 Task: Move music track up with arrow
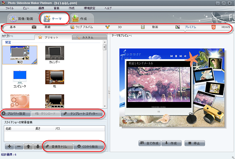(x=28, y=146)
